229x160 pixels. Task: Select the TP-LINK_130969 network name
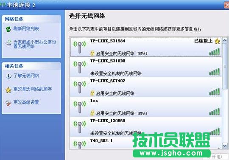(108, 121)
